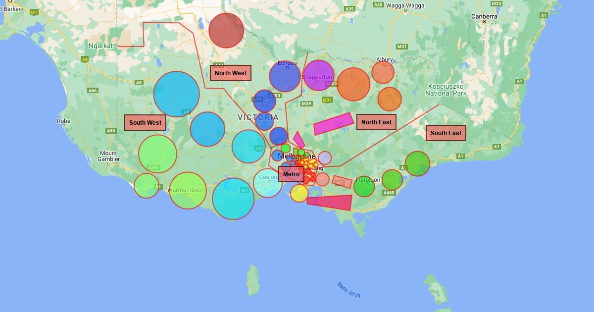This screenshot has height=312, width=594.
Task: Open the North East region label
Action: click(376, 122)
